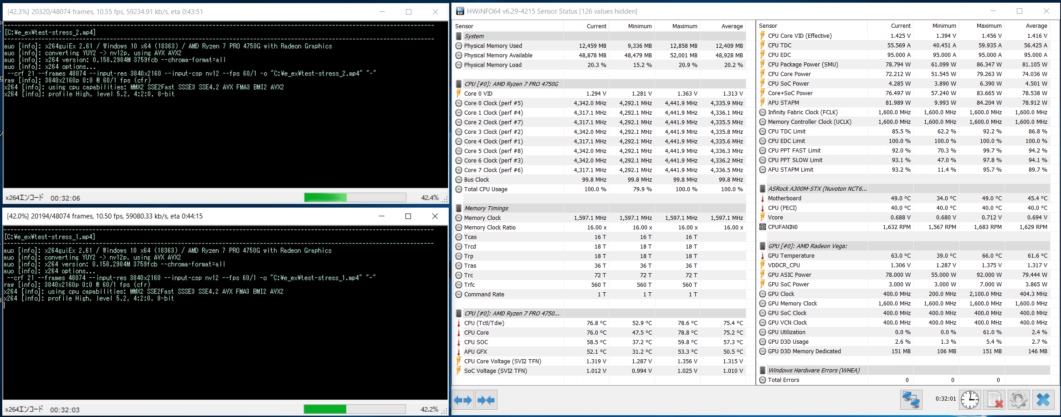Select the Infinity Fabric Clock (FCLK) row
This screenshot has height=417, width=1061.
tap(904, 112)
